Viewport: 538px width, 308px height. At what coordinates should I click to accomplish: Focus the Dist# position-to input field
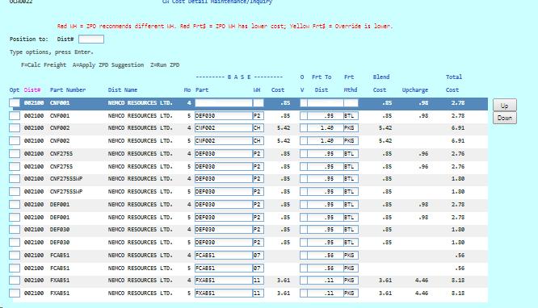click(x=91, y=39)
